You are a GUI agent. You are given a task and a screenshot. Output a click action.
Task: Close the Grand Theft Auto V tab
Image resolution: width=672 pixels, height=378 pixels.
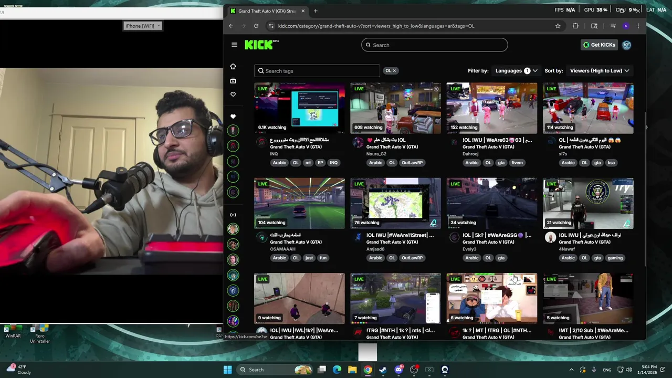pos(303,10)
